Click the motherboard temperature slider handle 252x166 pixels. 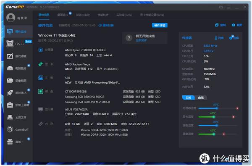(x=217, y=126)
